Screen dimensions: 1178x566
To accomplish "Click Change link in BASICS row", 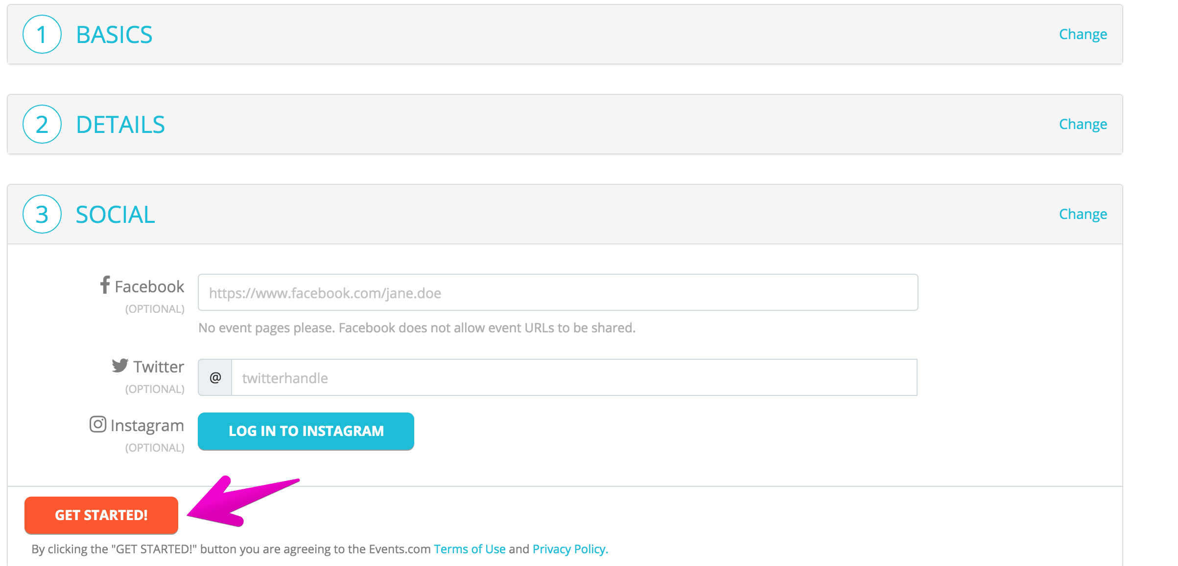I will point(1083,34).
